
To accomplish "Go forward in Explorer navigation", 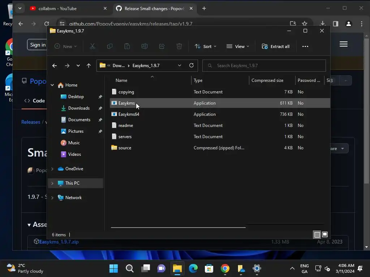I will tap(67, 66).
